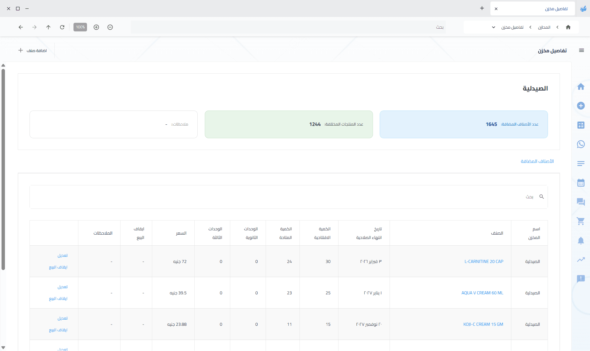
Task: Click the zoom out minus icon
Action: [110, 27]
